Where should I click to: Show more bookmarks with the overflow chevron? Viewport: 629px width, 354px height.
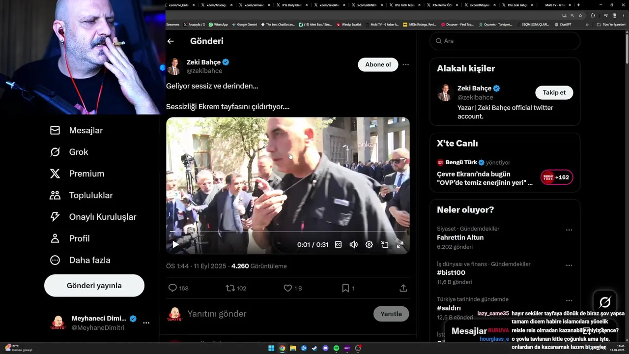(x=587, y=24)
